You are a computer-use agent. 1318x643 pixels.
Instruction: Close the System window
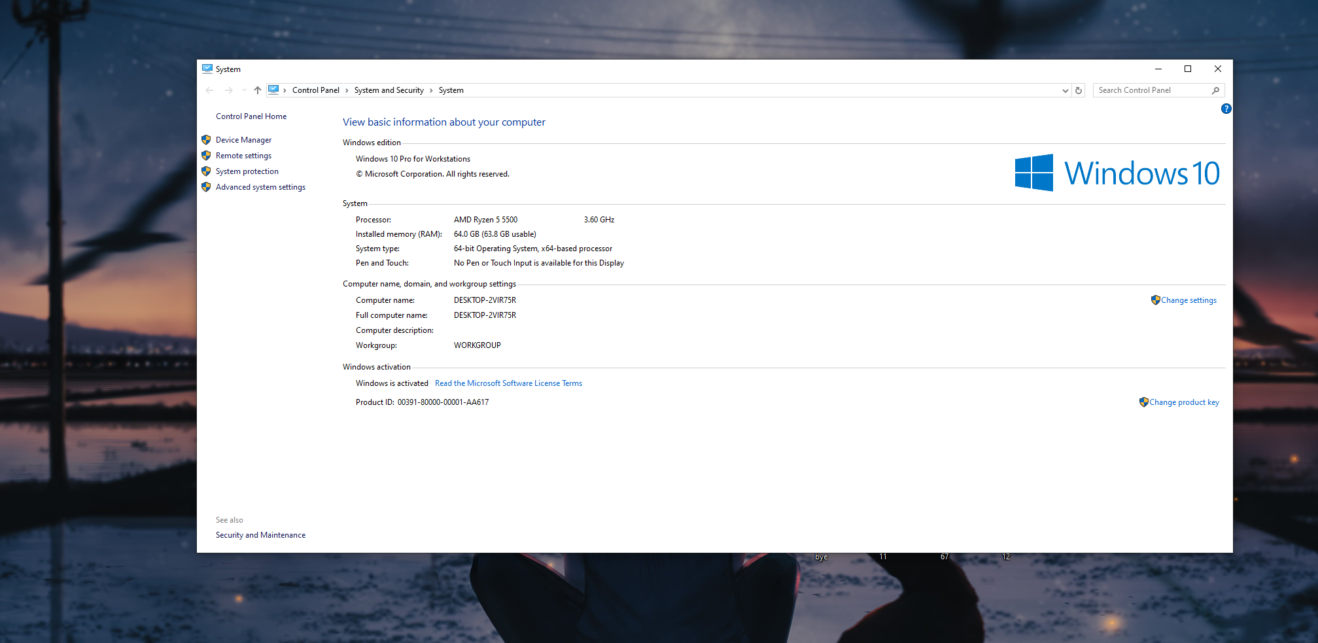click(1218, 69)
